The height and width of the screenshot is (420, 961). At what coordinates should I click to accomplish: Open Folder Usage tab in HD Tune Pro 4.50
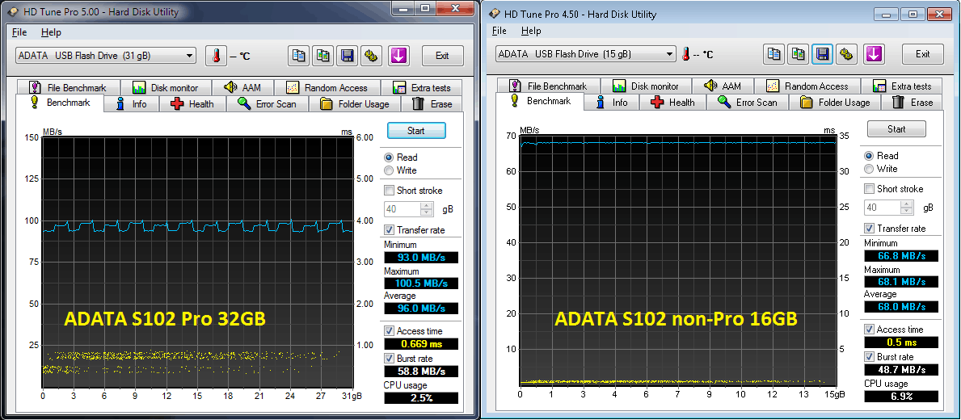(836, 103)
